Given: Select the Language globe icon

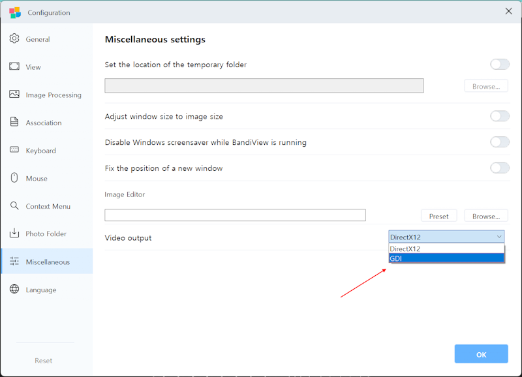Looking at the screenshot, I should (x=14, y=290).
